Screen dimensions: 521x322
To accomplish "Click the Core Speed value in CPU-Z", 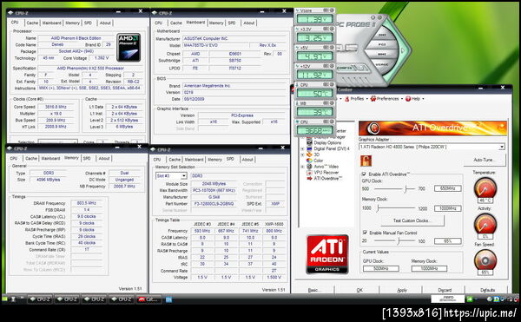I will (x=56, y=107).
